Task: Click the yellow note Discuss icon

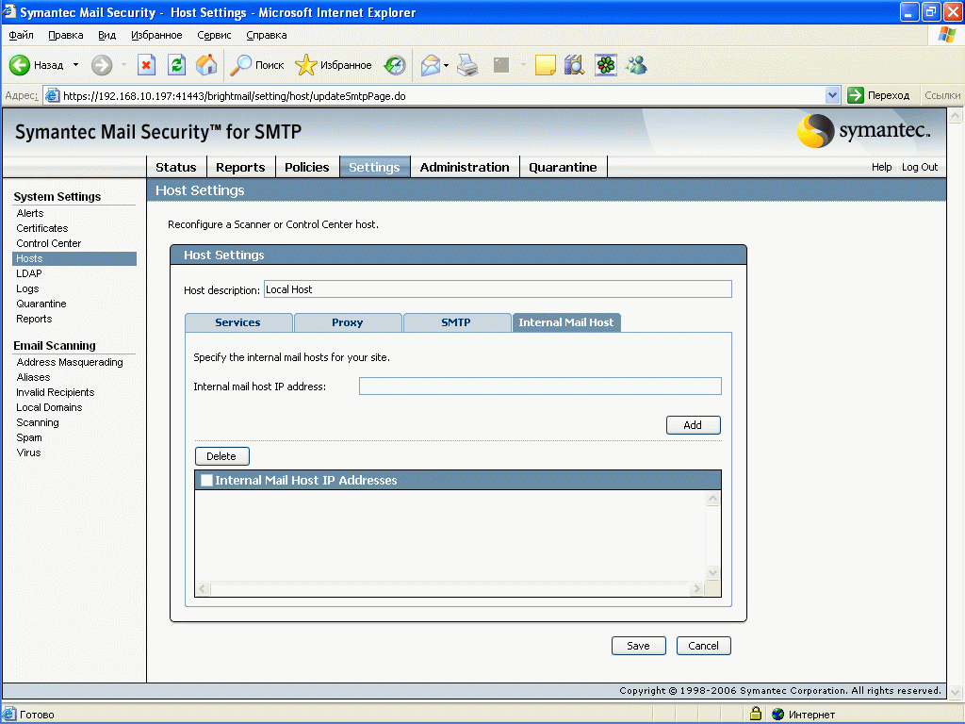Action: 546,65
